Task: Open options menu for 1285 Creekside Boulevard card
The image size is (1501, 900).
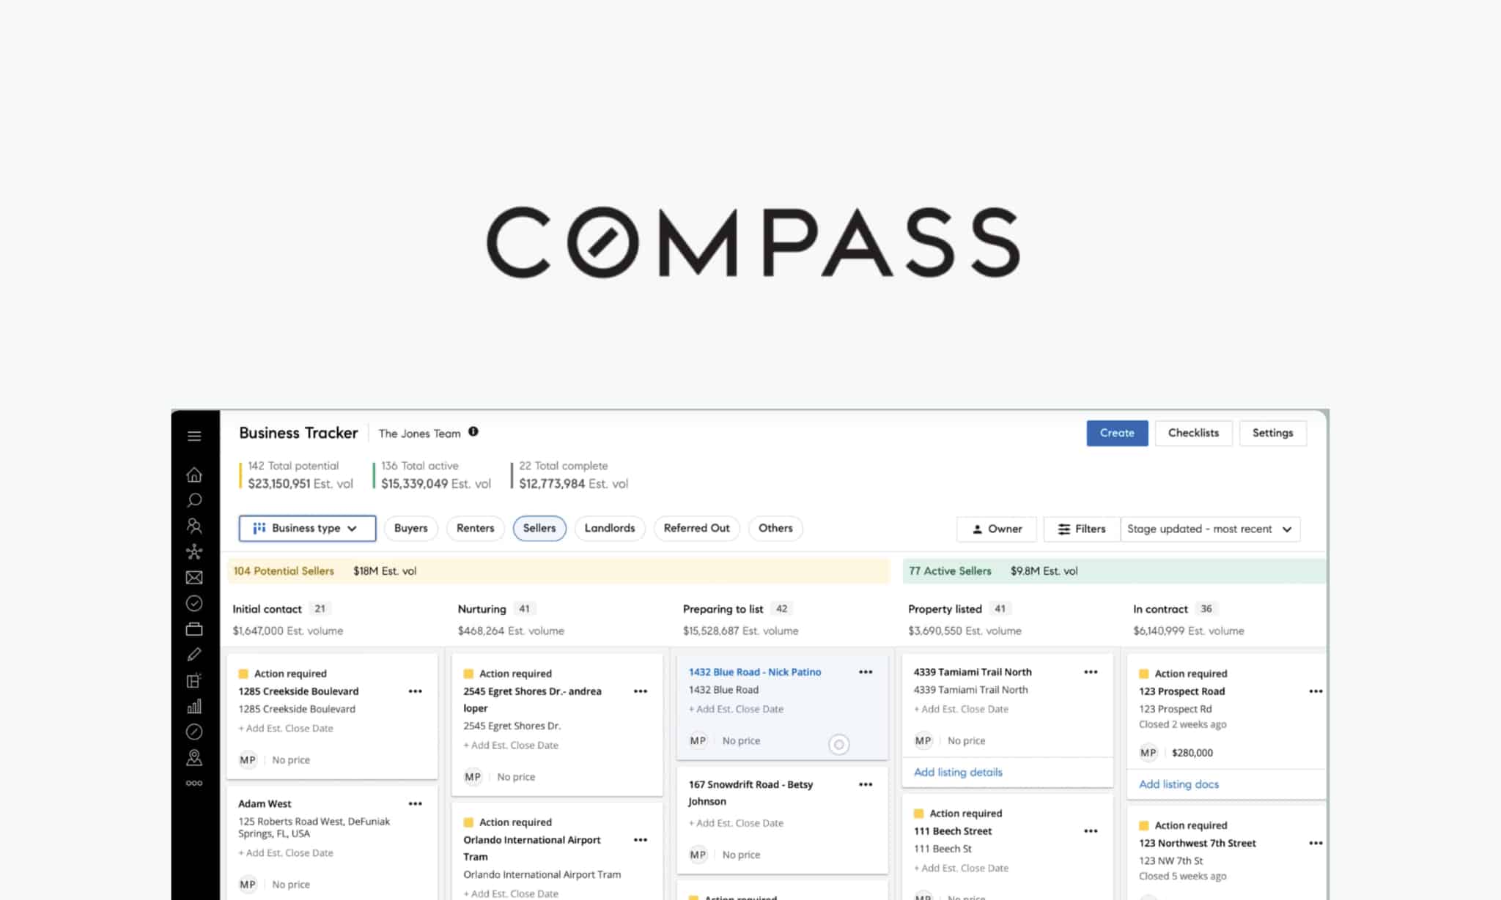Action: [416, 691]
